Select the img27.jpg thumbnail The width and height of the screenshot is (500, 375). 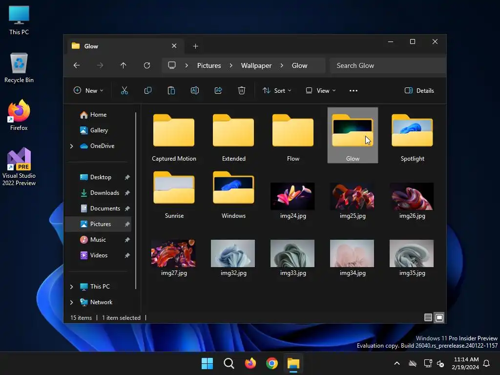click(x=174, y=253)
